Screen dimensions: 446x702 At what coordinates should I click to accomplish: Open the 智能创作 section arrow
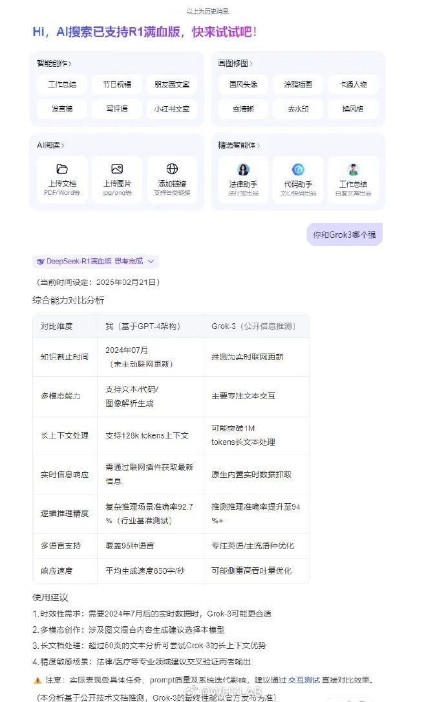[70, 63]
